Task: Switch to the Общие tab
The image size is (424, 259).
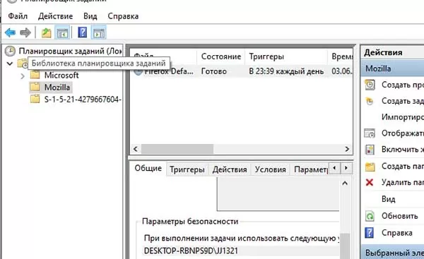Action: pyautogui.click(x=148, y=168)
